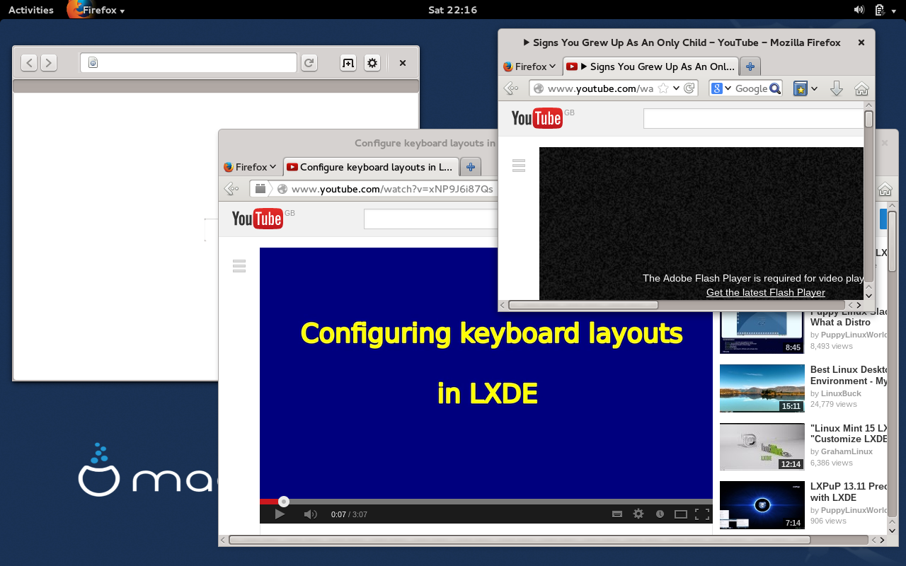The width and height of the screenshot is (906, 566).
Task: Open URL history dropdown in Only Child window
Action: pyautogui.click(x=677, y=88)
